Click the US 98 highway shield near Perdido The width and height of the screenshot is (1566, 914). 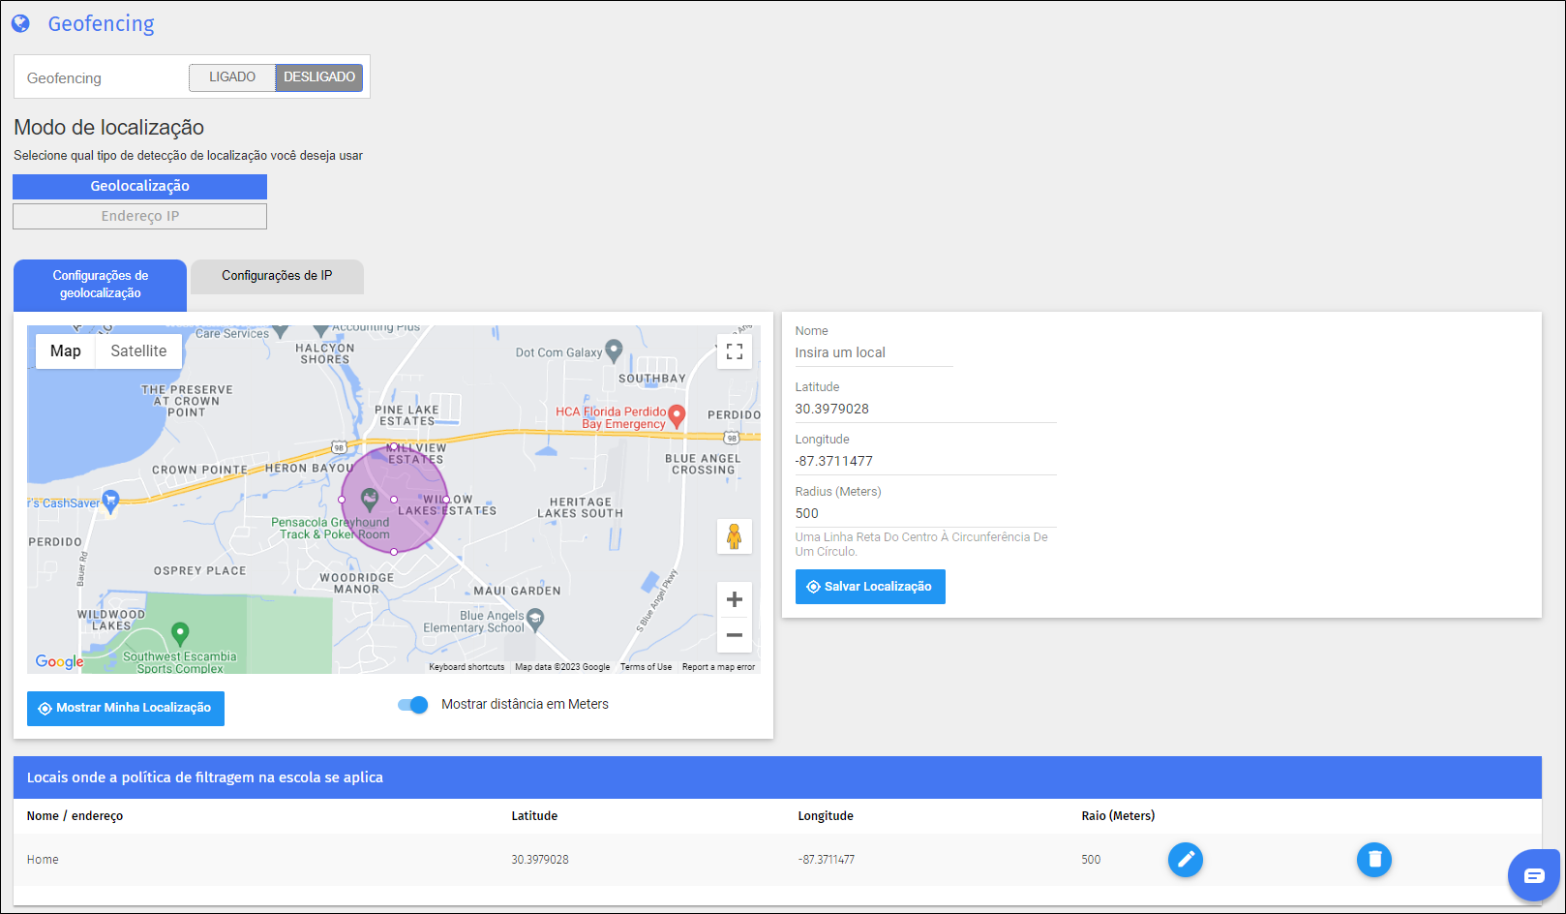pyautogui.click(x=733, y=439)
